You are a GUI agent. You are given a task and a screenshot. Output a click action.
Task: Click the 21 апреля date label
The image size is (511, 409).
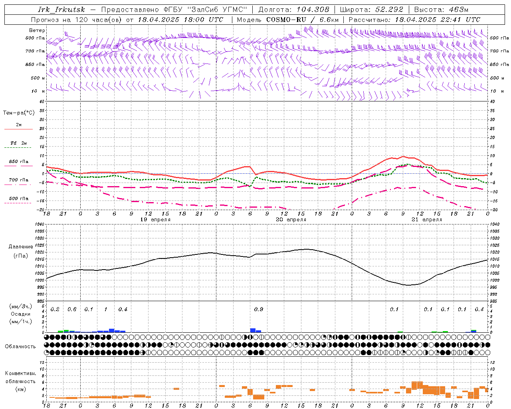(427, 220)
